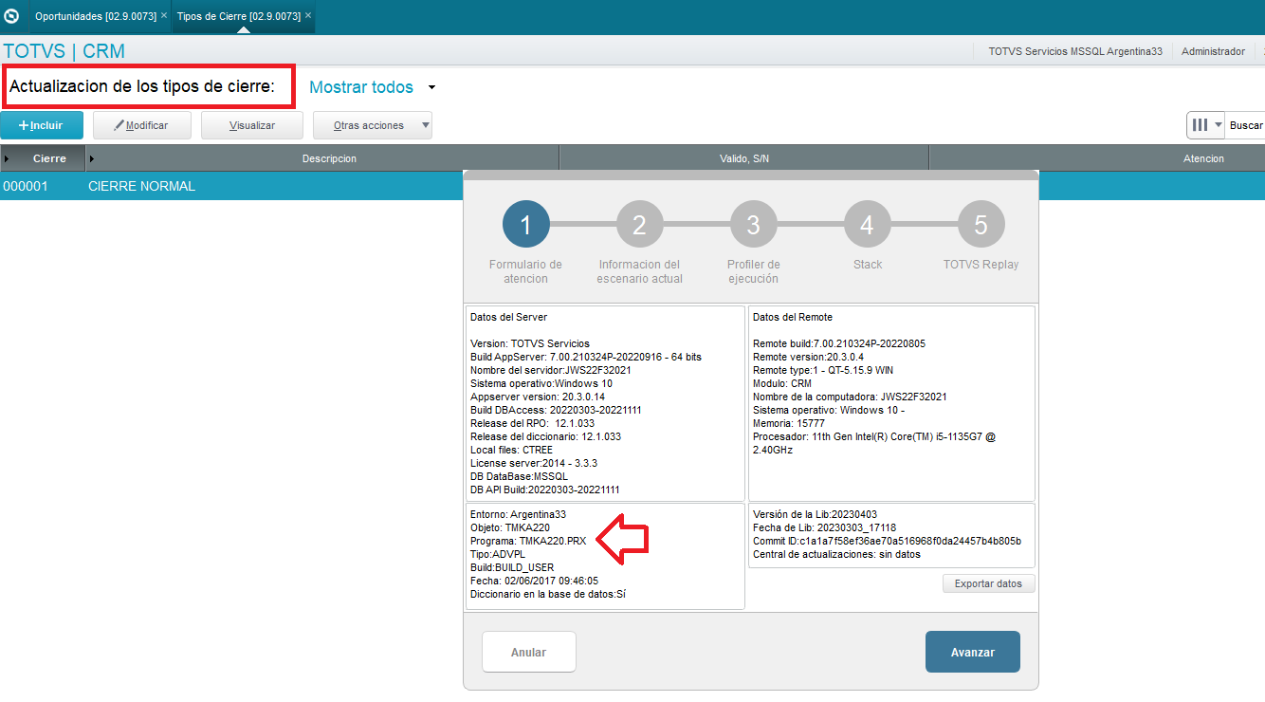Click the Objeto: TMKA220 line
The image size is (1265, 702).
510,527
